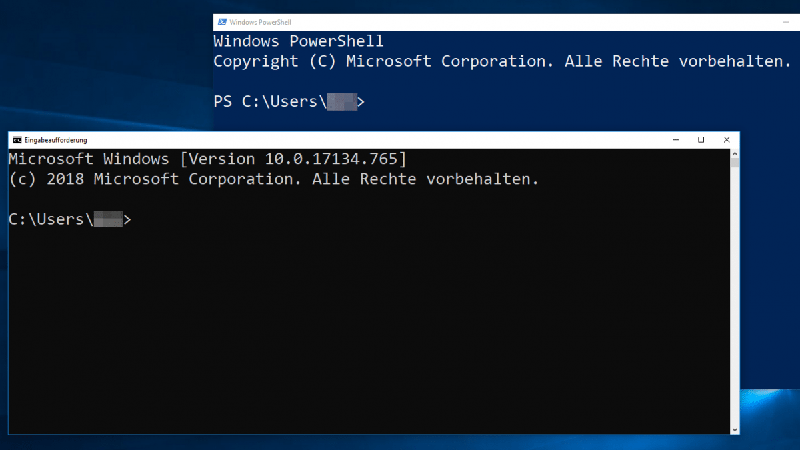Click the Eingabeaufforderung title bar text
Viewport: 800px width, 450px height.
[55, 140]
